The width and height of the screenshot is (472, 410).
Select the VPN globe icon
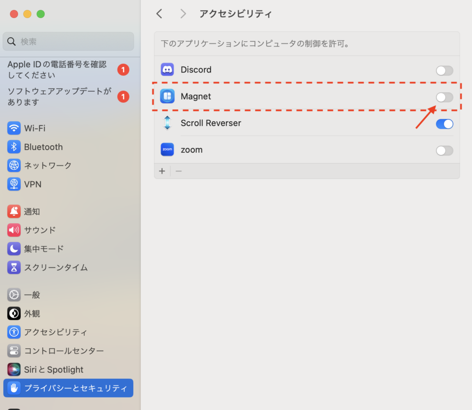coord(14,184)
